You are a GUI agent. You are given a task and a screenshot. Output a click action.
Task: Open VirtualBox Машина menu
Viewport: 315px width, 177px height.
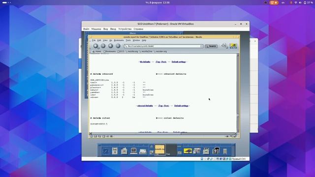coord(96,29)
